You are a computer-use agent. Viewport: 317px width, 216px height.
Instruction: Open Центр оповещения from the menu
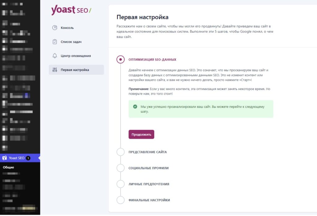(x=76, y=56)
